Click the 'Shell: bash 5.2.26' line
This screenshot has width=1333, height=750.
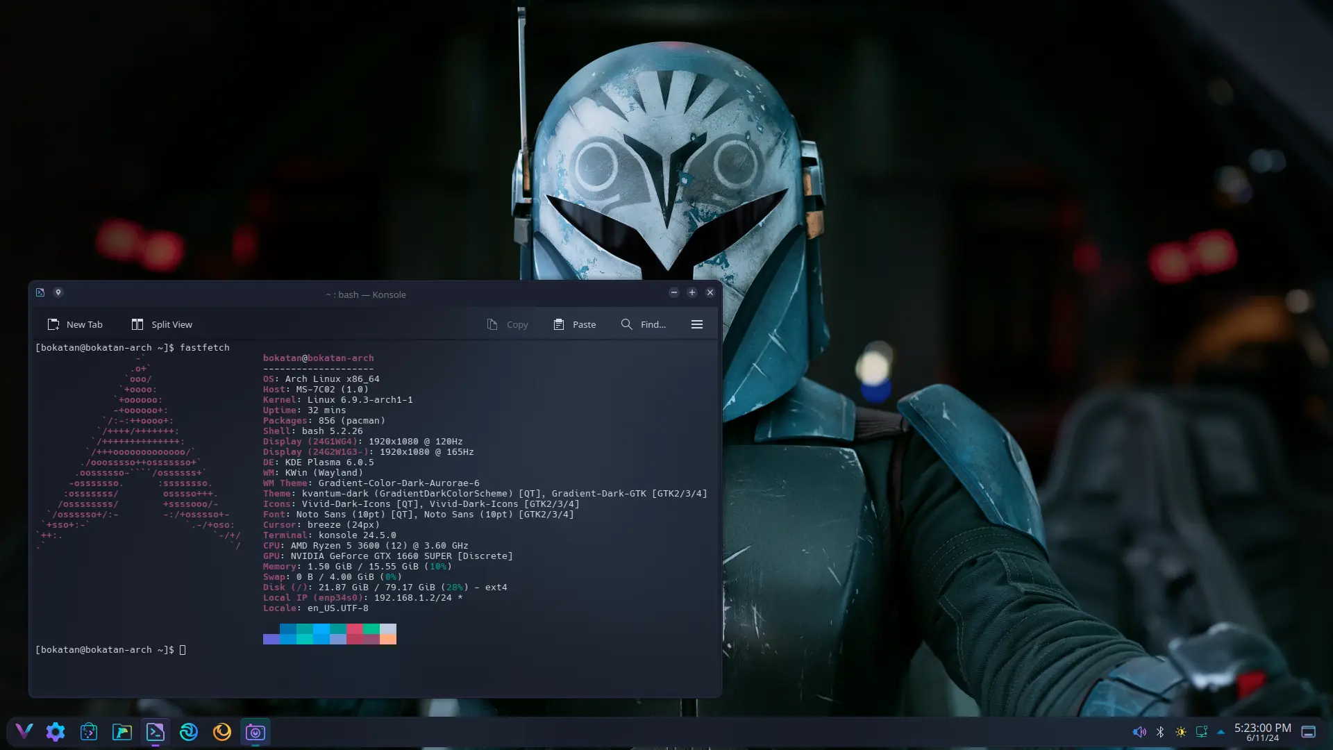(x=312, y=431)
